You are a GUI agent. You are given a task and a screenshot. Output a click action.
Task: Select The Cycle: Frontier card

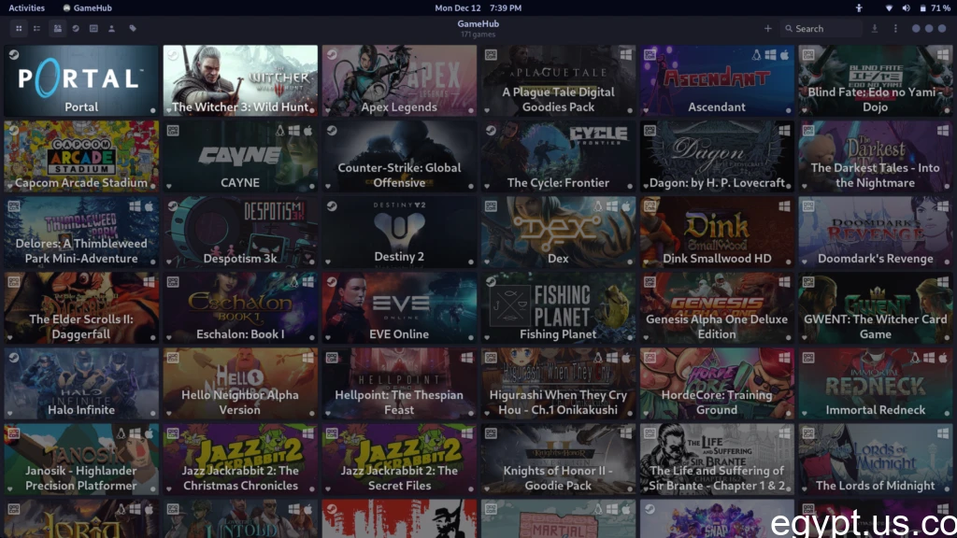pyautogui.click(x=558, y=156)
